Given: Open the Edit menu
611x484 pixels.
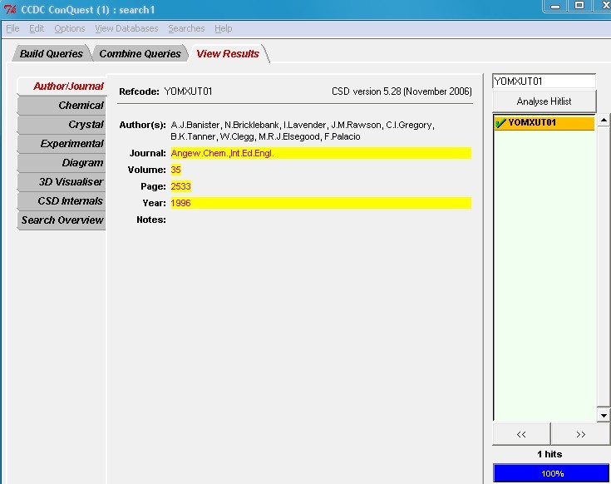Looking at the screenshot, I should pos(37,28).
